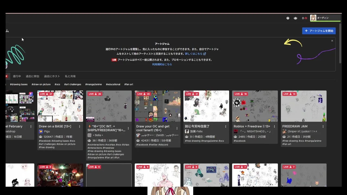Click the LIVE 14 badge
This screenshot has width=347, height=195.
click(x=290, y=94)
